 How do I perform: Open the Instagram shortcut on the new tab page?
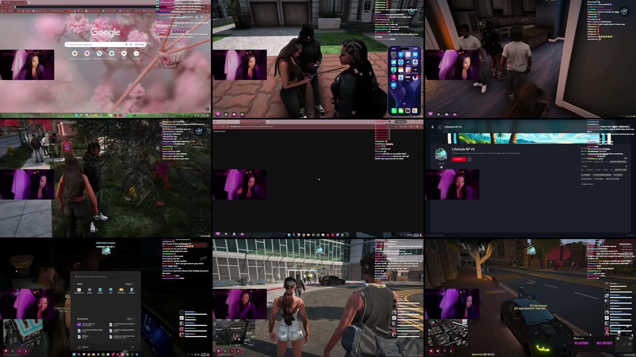(87, 53)
